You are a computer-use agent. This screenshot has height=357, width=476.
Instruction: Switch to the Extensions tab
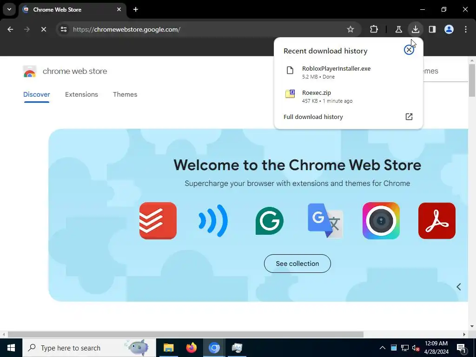(81, 94)
